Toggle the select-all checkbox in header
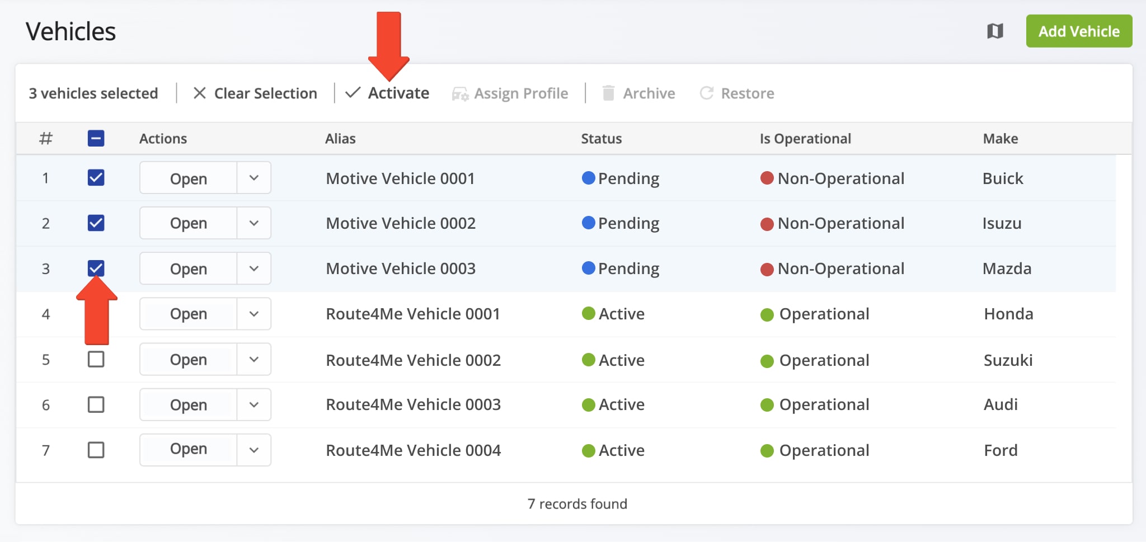Screen dimensions: 1146x542 pos(96,138)
